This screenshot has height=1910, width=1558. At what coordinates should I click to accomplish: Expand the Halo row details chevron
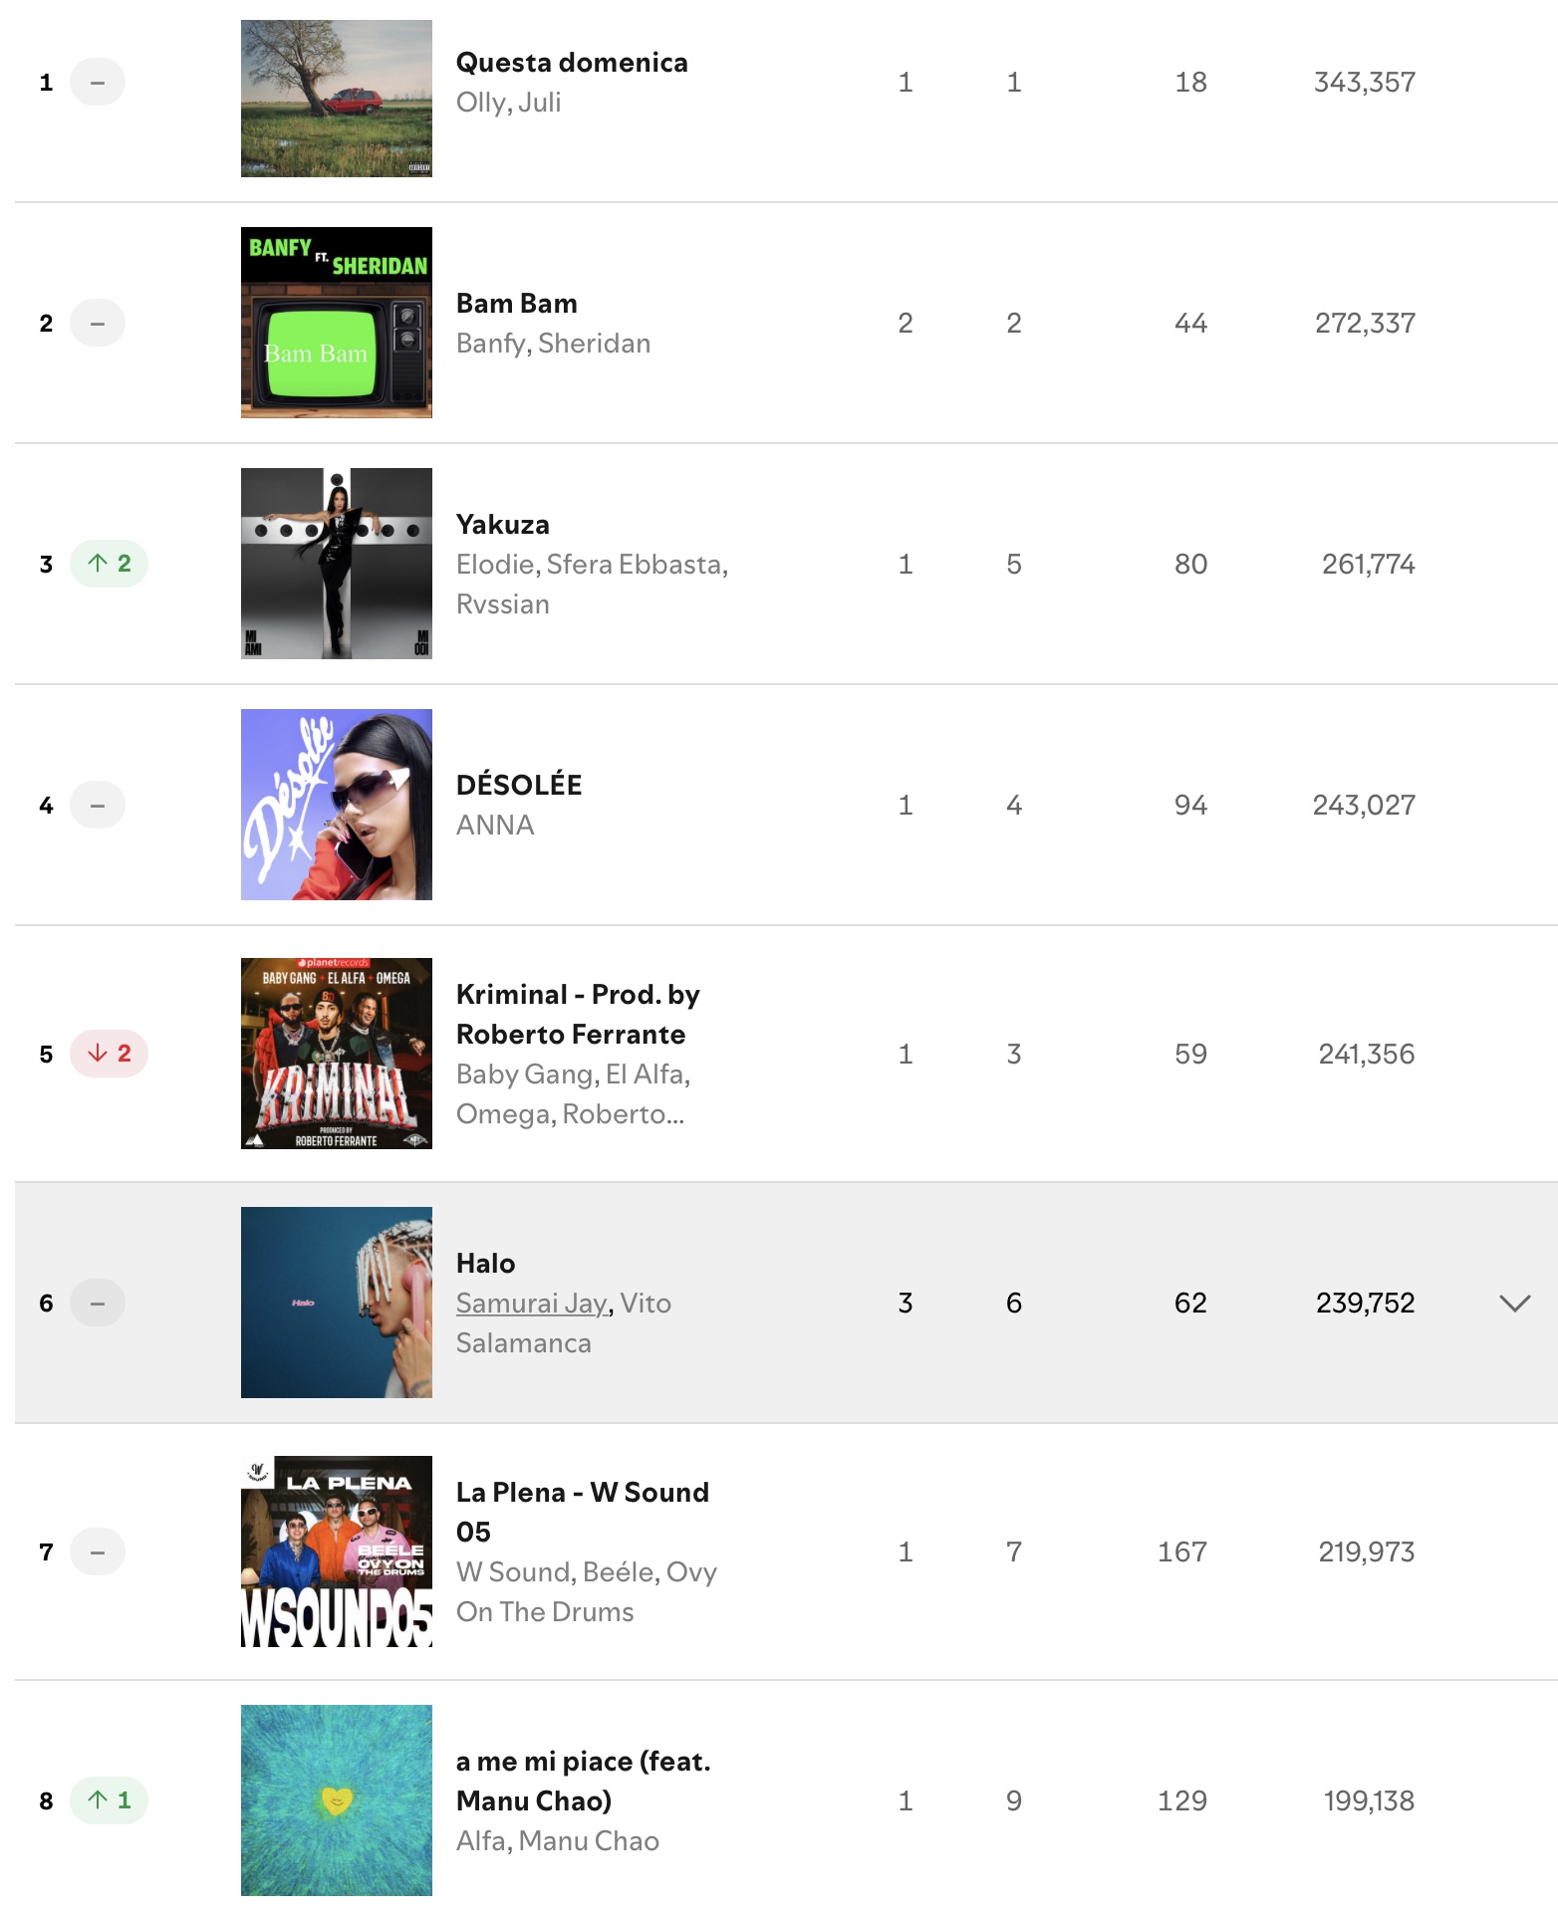tap(1514, 1303)
